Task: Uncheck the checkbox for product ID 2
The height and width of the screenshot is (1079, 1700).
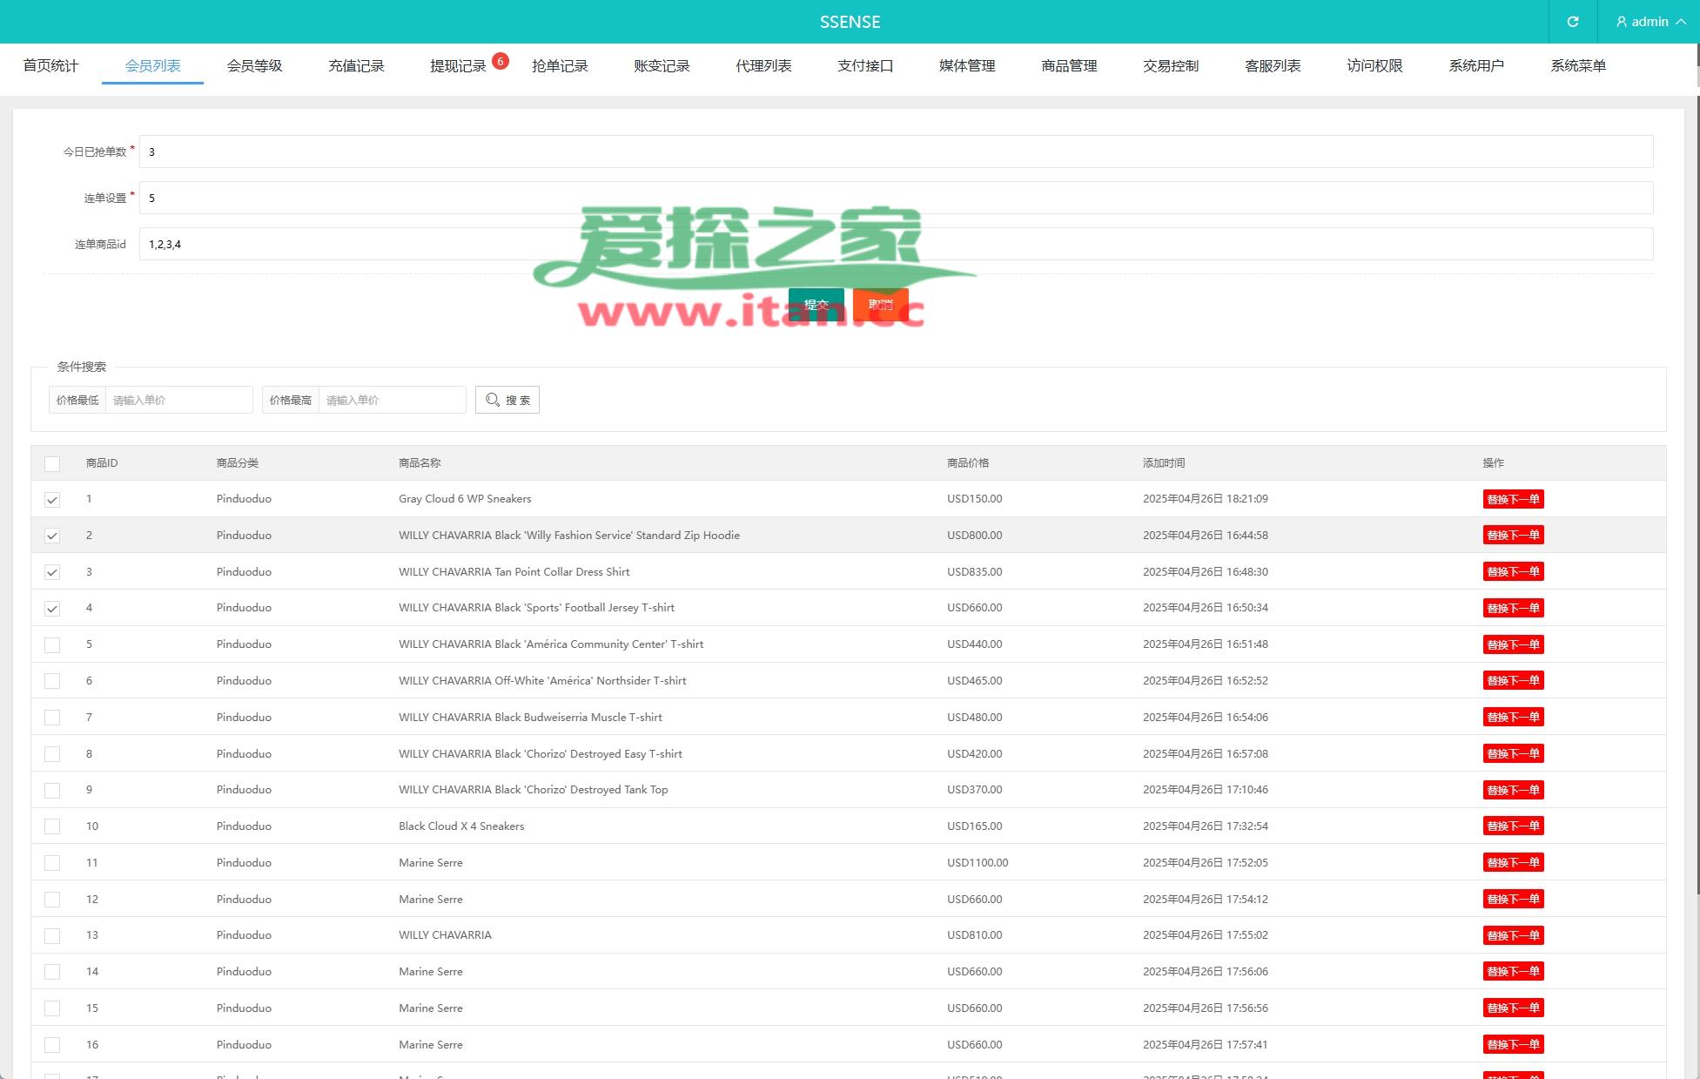Action: [52, 536]
